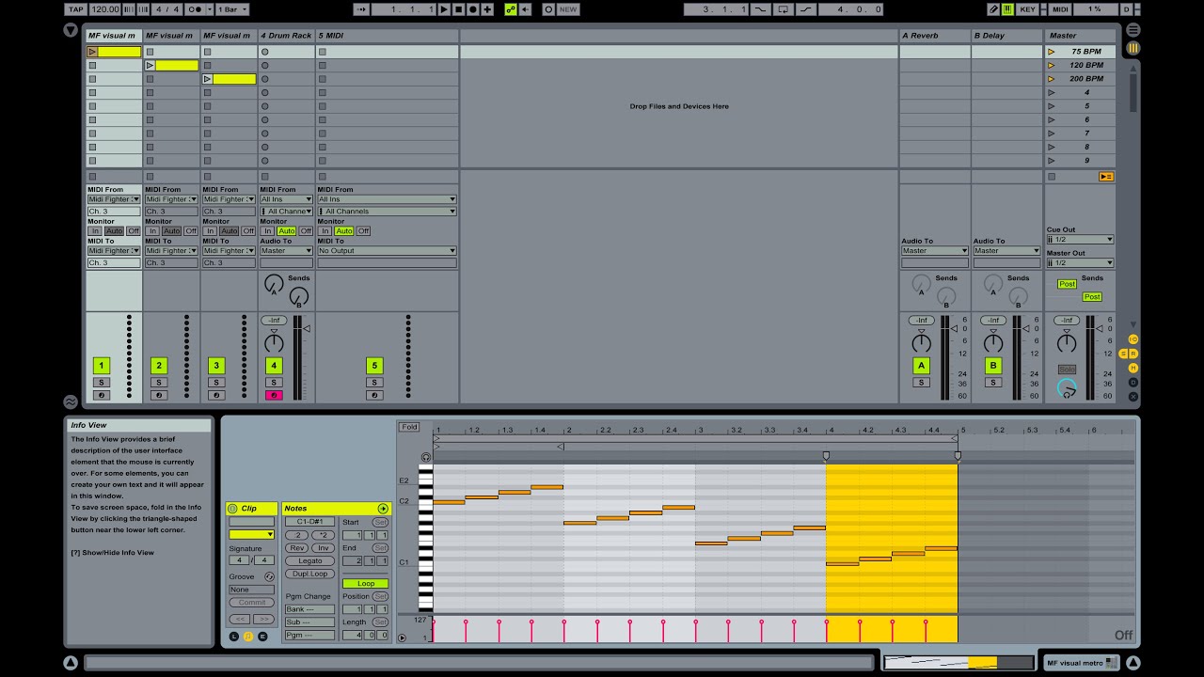Select the 5 MIDI track header

coord(387,36)
